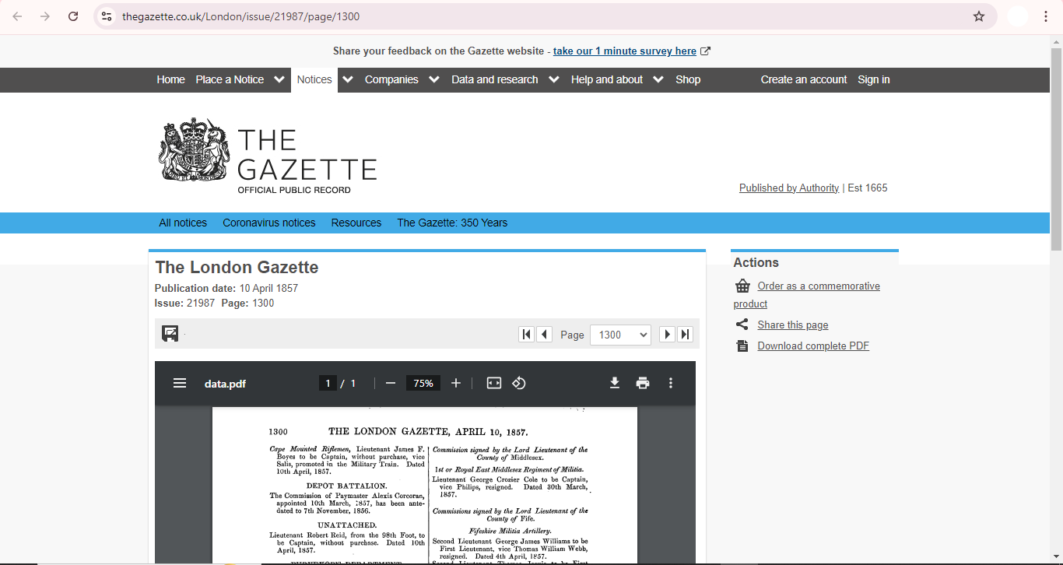This screenshot has height=565, width=1063.
Task: Open Data and research menu item
Action: (x=494, y=79)
